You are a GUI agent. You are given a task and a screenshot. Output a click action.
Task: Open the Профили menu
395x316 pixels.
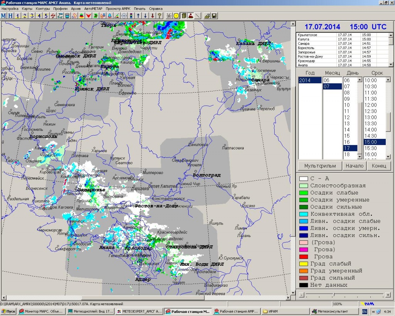pos(60,8)
